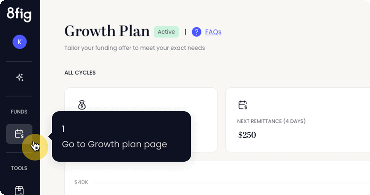
Task: Open the FAQs link
Action: [x=213, y=32]
